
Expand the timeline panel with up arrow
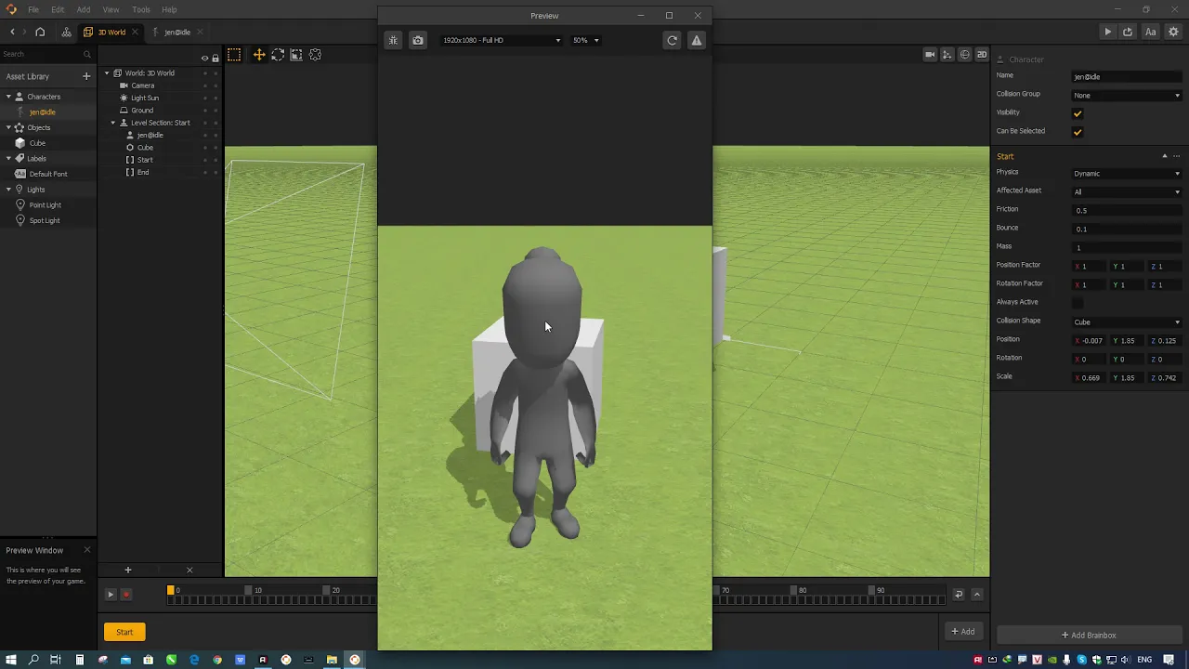coord(976,595)
